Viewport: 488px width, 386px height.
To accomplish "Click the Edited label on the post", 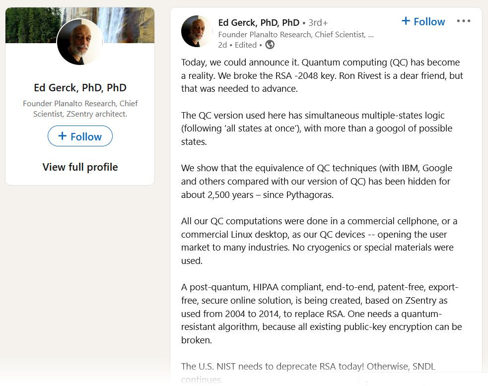I will pyautogui.click(x=245, y=45).
